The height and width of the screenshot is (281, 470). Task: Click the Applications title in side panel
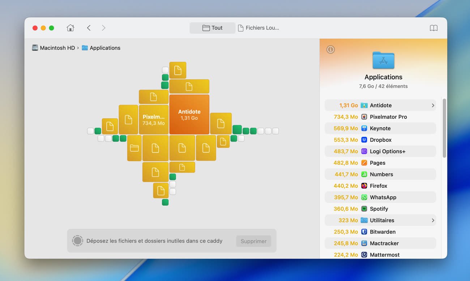[383, 77]
